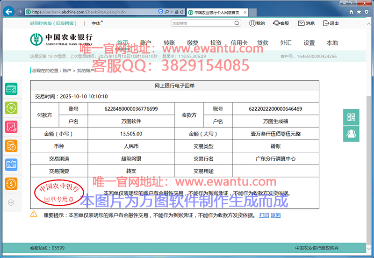Open the 首页 menu

(x=122, y=43)
